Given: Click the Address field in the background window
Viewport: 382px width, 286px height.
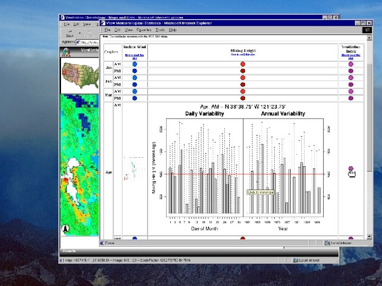Looking at the screenshot, I should 88,42.
